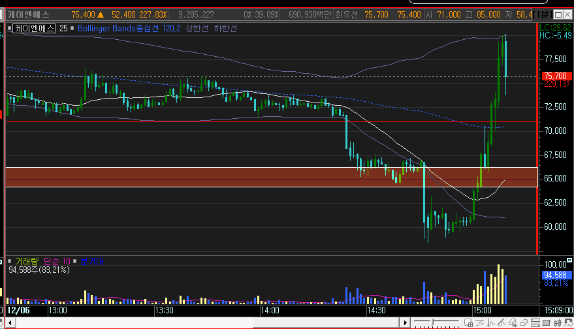Image resolution: width=574 pixels, height=329 pixels.
Task: Click the 15:09:00 current time label
Action: 558,310
